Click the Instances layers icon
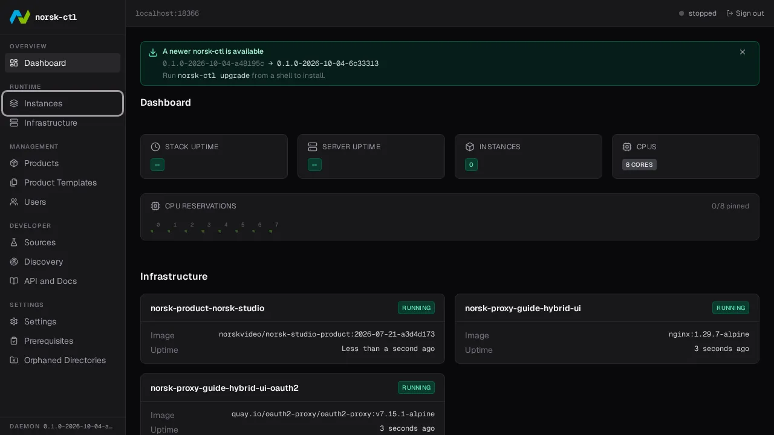Viewport: 774px width, 435px height. coord(14,103)
